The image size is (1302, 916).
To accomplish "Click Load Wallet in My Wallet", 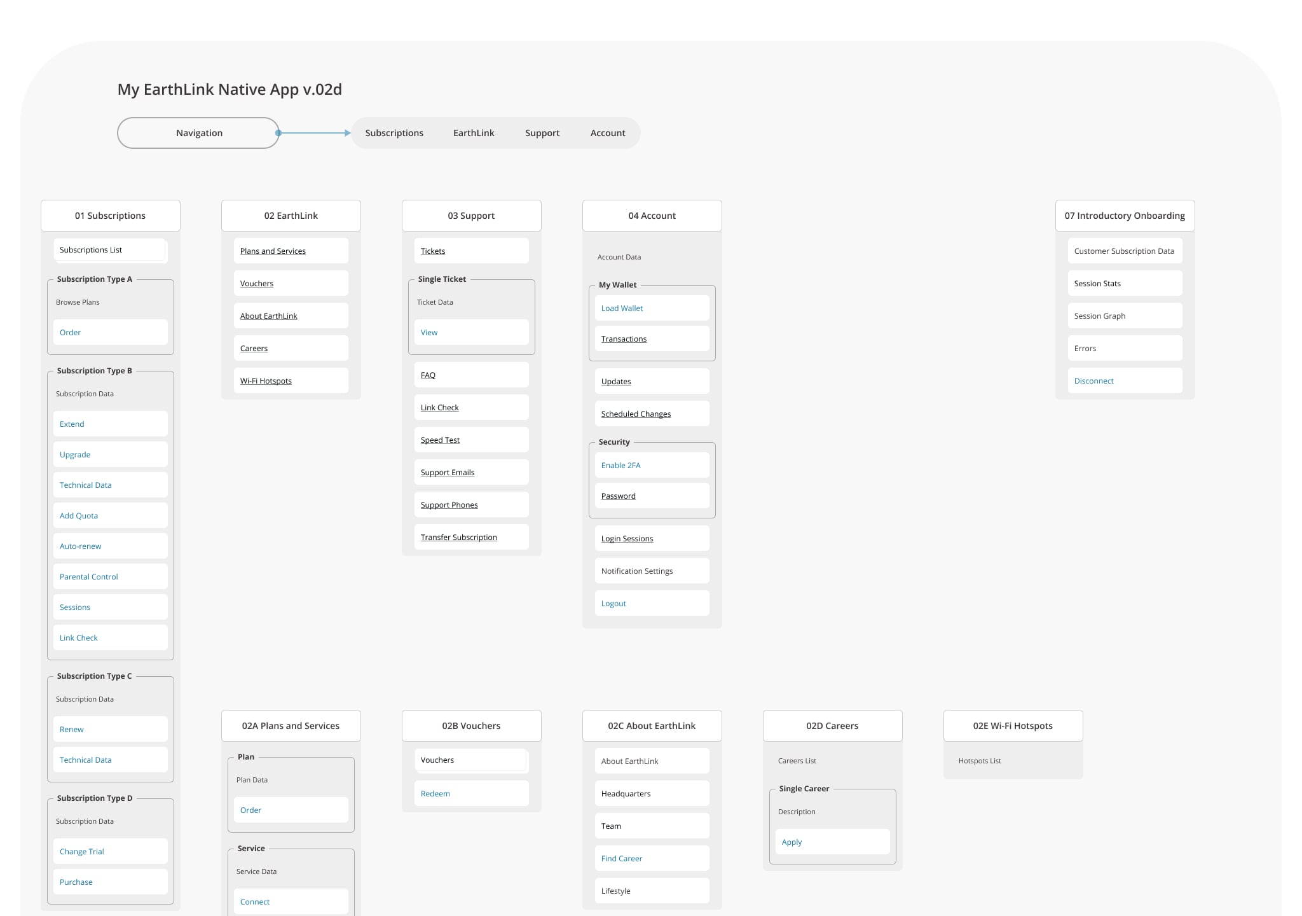I will pos(622,309).
